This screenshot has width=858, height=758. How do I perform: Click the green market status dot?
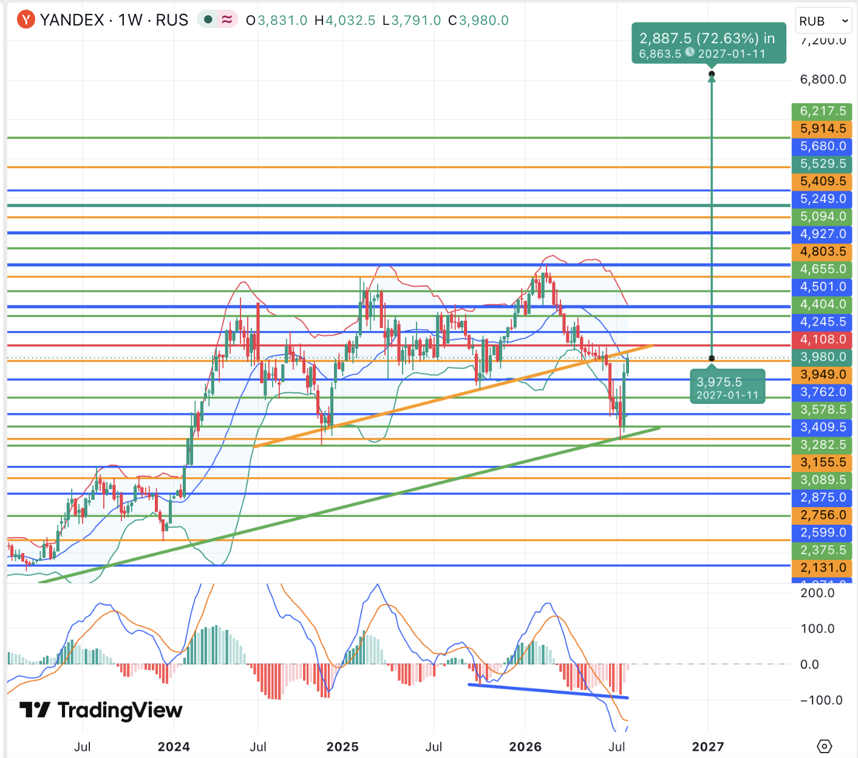(x=208, y=20)
